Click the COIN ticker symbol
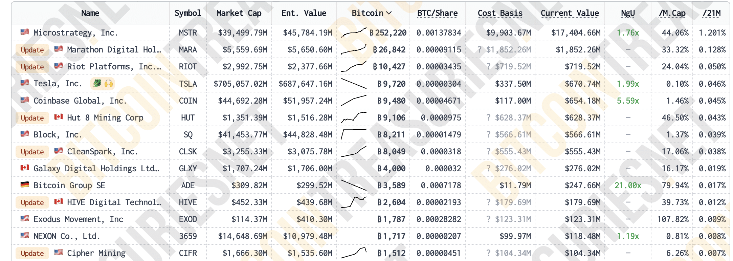This screenshot has height=261, width=733. (x=188, y=101)
